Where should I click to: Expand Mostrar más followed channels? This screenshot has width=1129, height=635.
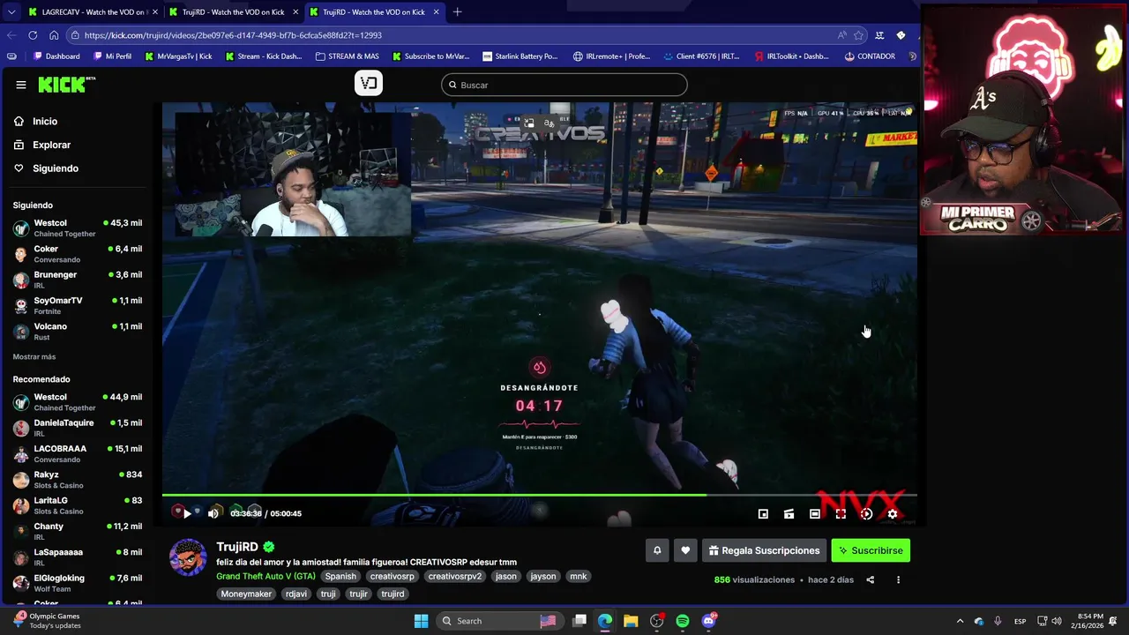point(34,356)
